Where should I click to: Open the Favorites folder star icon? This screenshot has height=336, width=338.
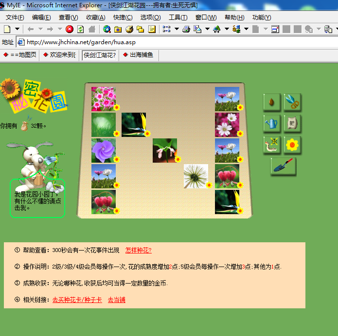[x=118, y=29]
